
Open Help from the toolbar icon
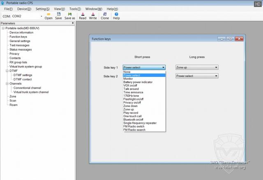(x=116, y=16)
